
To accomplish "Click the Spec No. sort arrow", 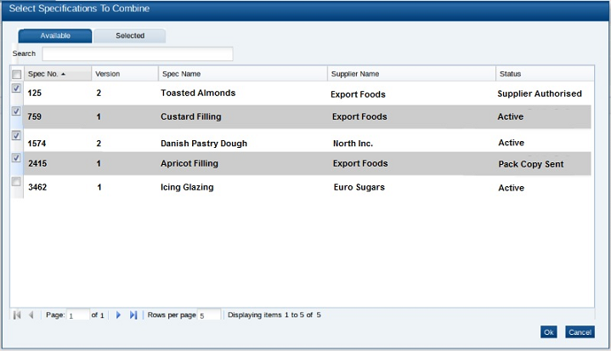I will coord(62,74).
